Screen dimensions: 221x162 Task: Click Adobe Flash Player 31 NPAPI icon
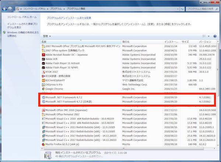pos(43,68)
